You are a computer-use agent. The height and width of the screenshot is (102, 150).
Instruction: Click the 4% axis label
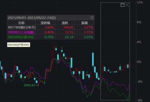[139, 42]
